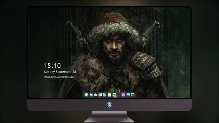Open the Weather app in dock
The image size is (219, 123).
pos(91,95)
